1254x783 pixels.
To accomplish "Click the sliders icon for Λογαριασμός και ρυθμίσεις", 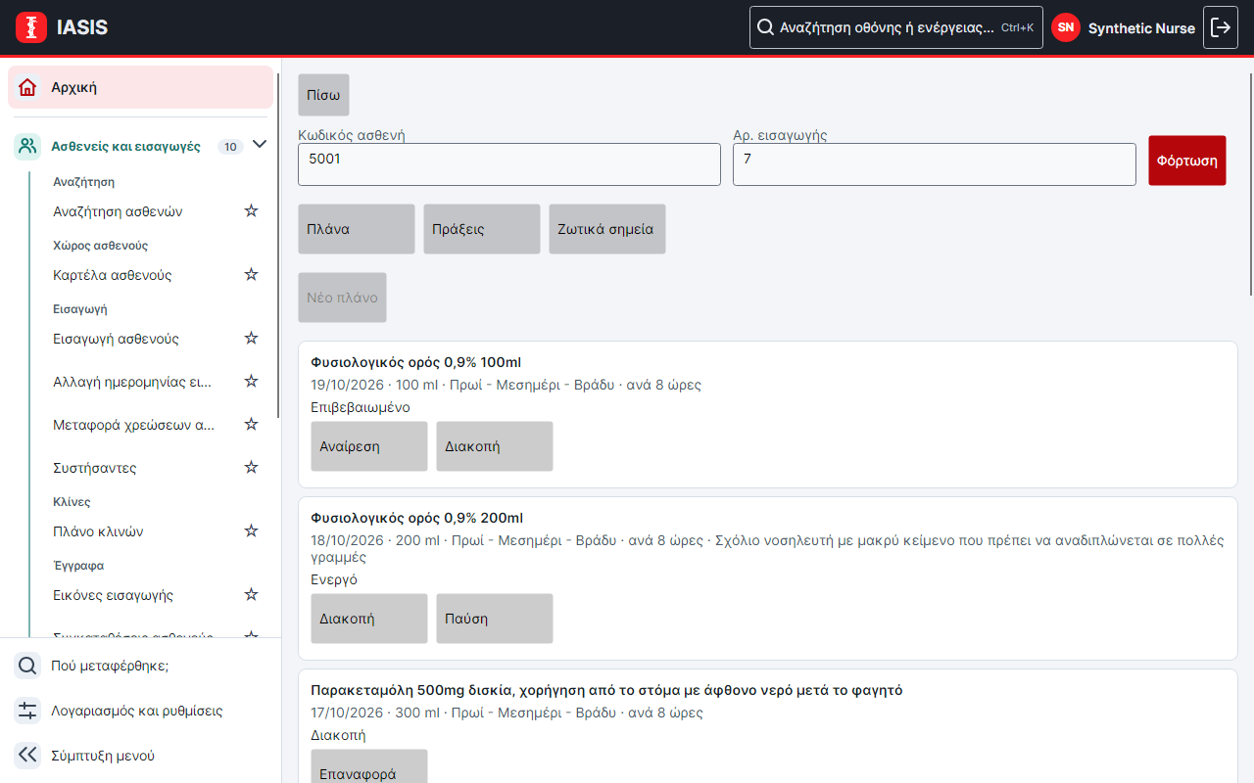I will point(27,711).
